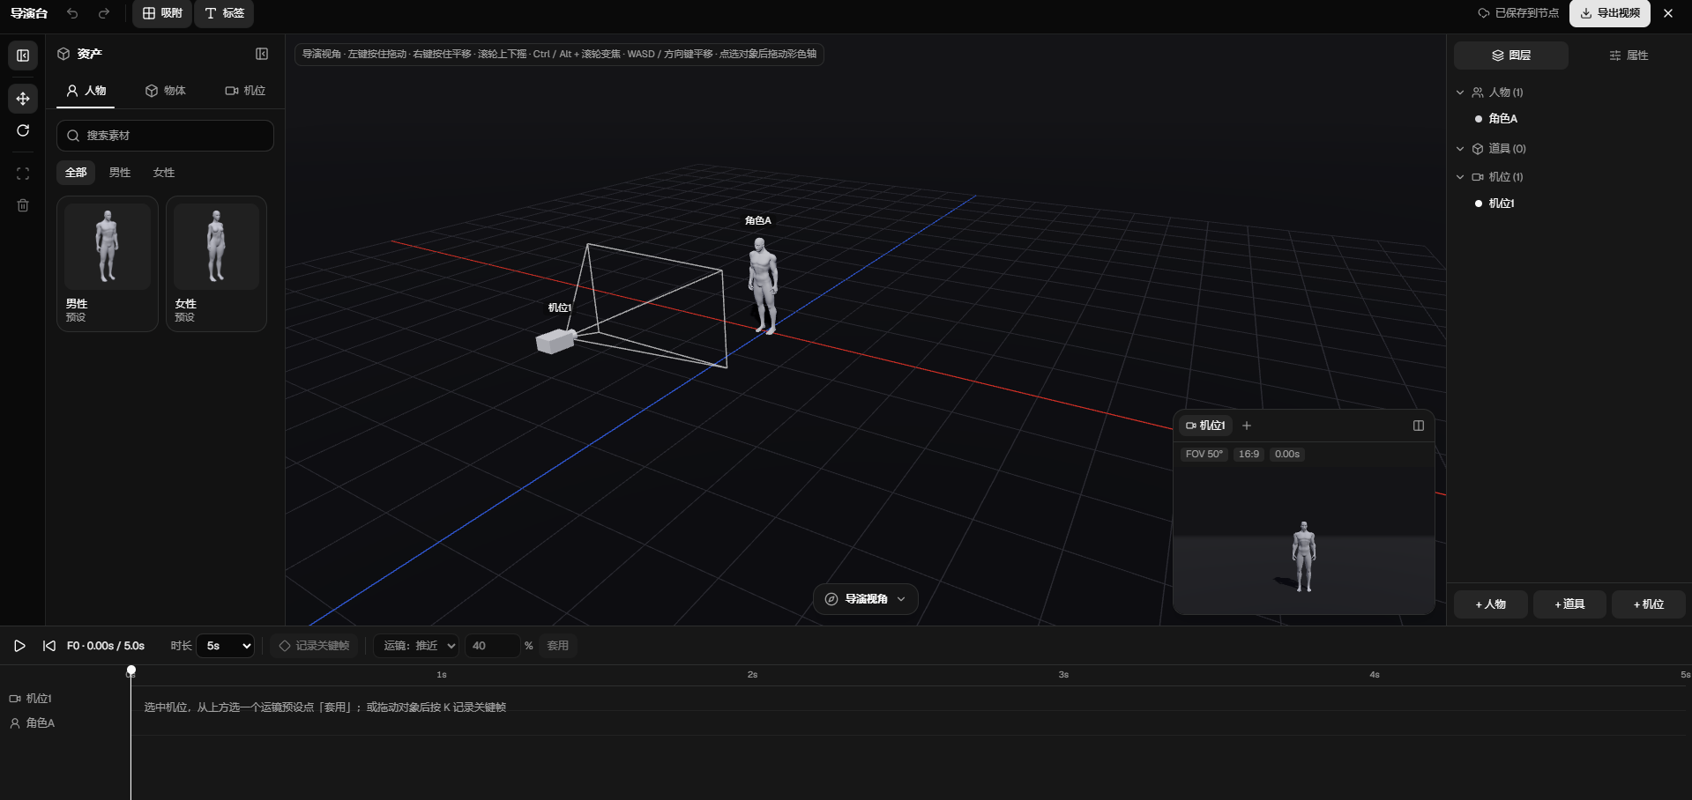Select the rotate tool icon

pos(23,130)
